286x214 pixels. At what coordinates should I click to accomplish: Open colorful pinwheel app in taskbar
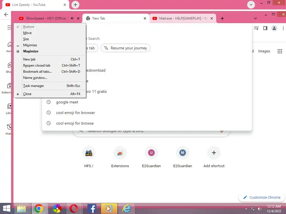pyautogui.click(x=57, y=208)
